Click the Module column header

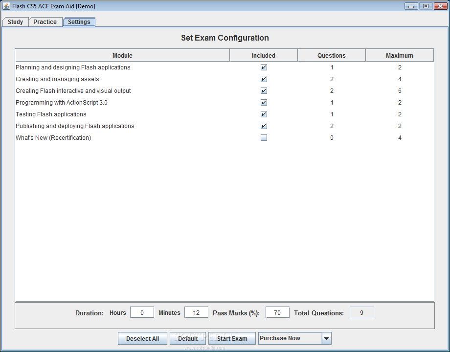pyautogui.click(x=123, y=55)
